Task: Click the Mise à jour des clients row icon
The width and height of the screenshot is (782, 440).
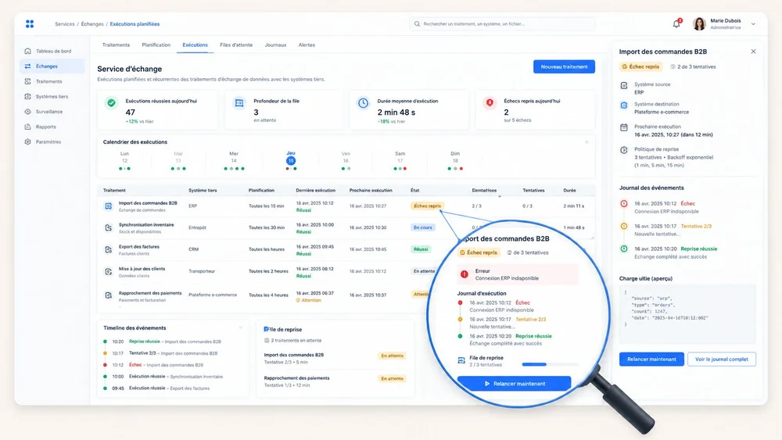Action: click(x=108, y=271)
